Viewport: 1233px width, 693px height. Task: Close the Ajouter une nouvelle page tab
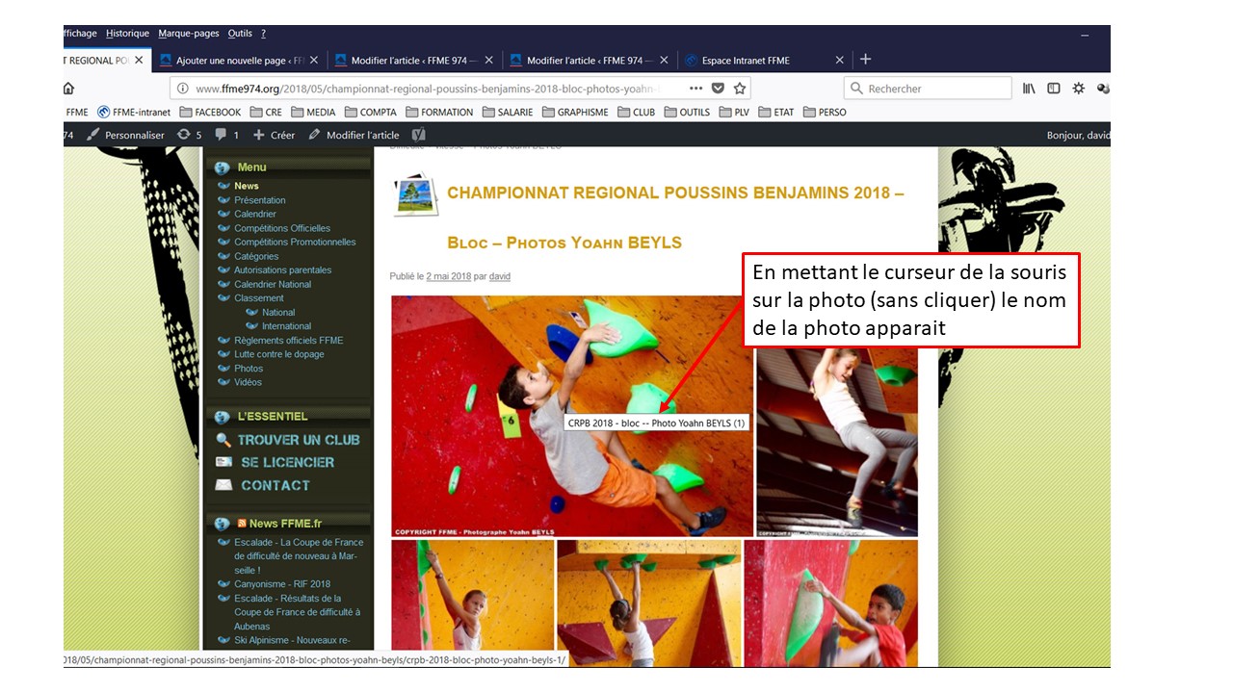314,61
